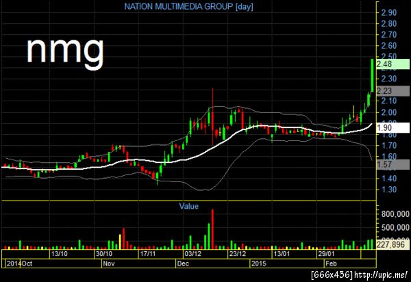
Task: Click the 23/12 date marker
Action: [238, 254]
